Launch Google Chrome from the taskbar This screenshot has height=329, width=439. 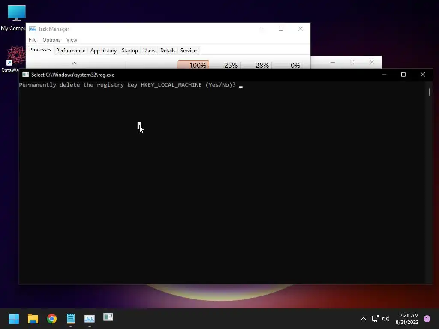coord(52,318)
